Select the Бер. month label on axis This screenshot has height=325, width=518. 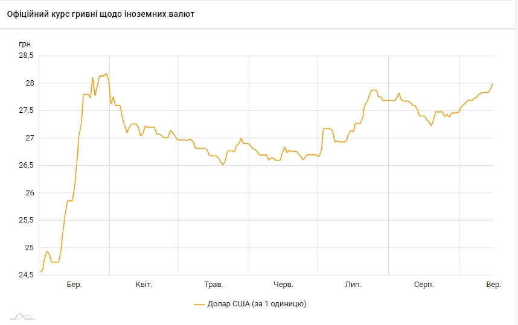pyautogui.click(x=74, y=285)
